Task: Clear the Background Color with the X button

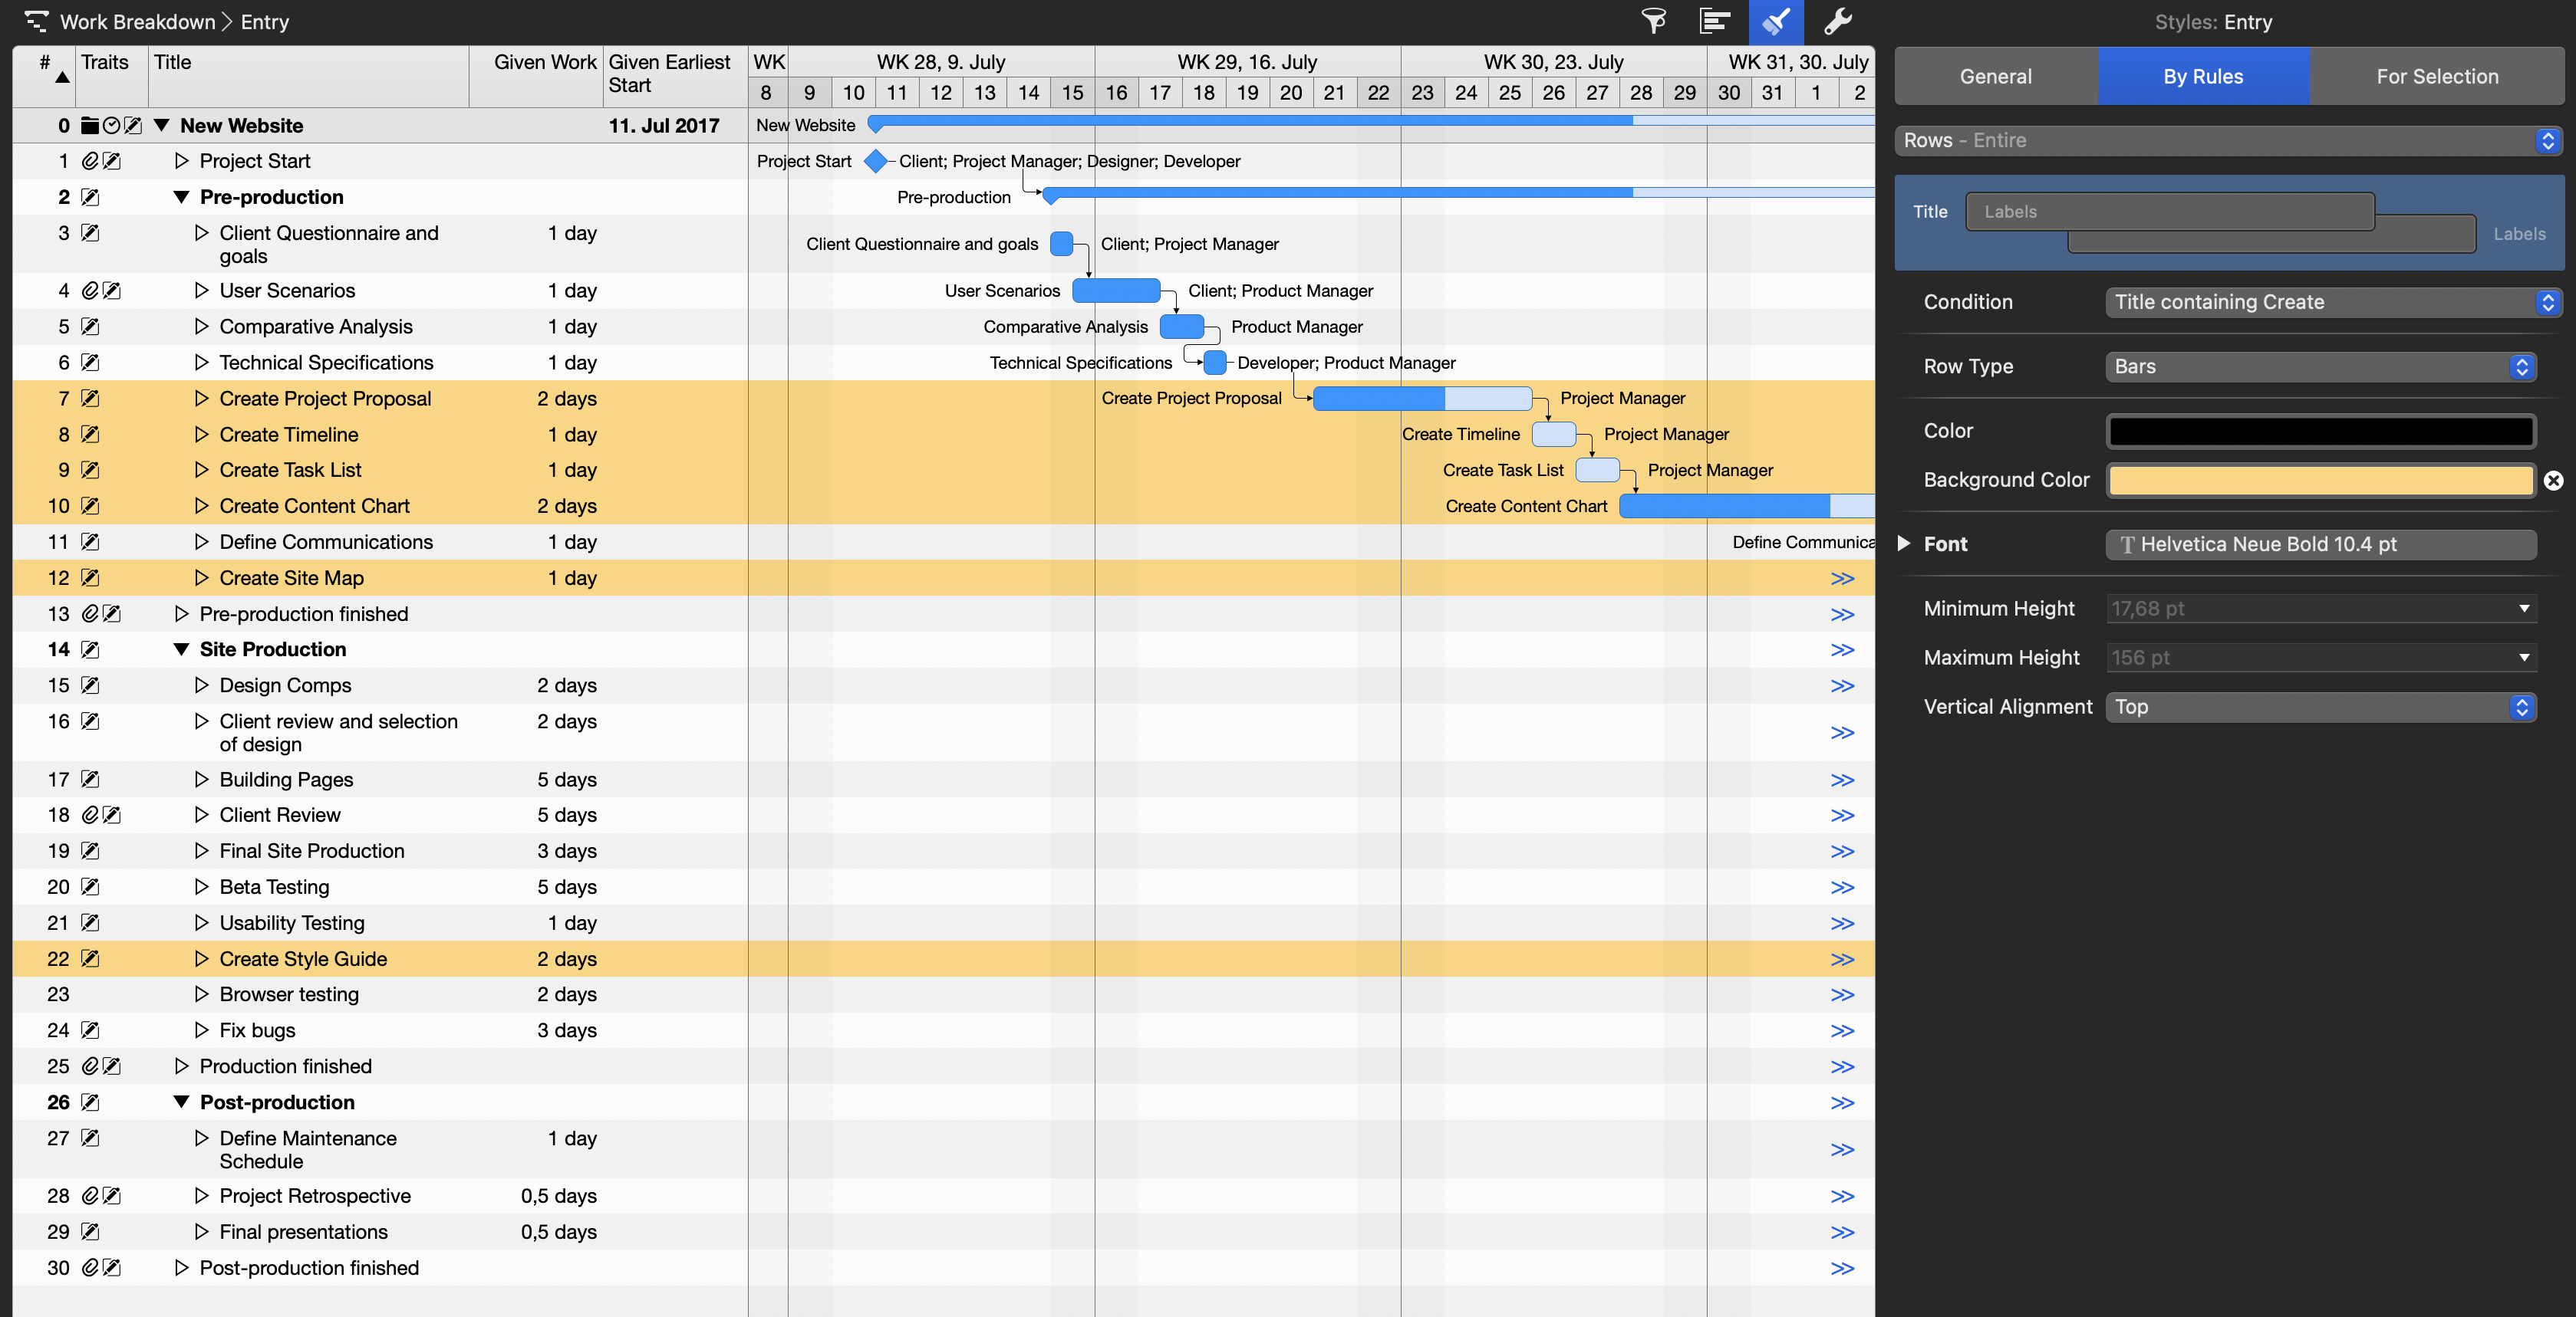Action: [2553, 481]
